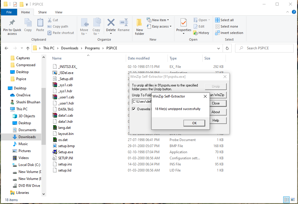Switch to Details view icon in status bar

[x=286, y=200]
